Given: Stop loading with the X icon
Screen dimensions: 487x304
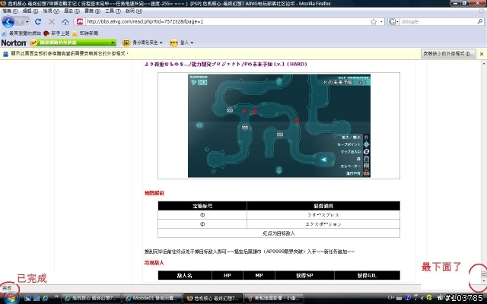Looking at the screenshot, I should 52,22.
